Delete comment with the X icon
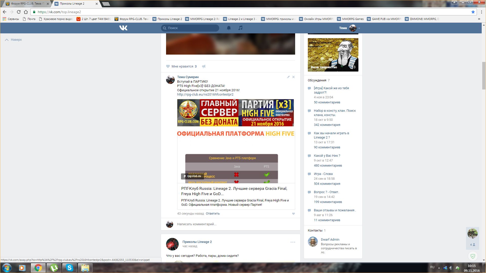Image resolution: width=486 pixels, height=273 pixels. pos(293,77)
